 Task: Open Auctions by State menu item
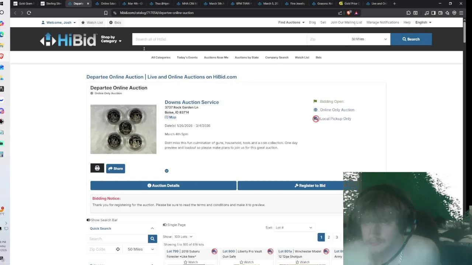point(247,57)
